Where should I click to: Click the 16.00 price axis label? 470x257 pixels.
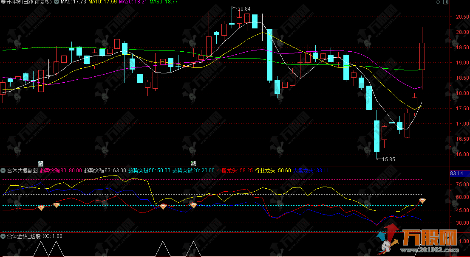[462, 154]
